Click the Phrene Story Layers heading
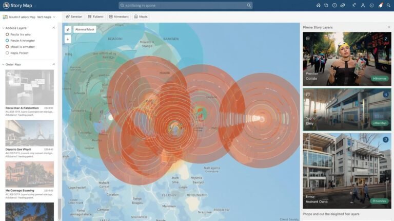The width and height of the screenshot is (394, 221). pos(318,27)
